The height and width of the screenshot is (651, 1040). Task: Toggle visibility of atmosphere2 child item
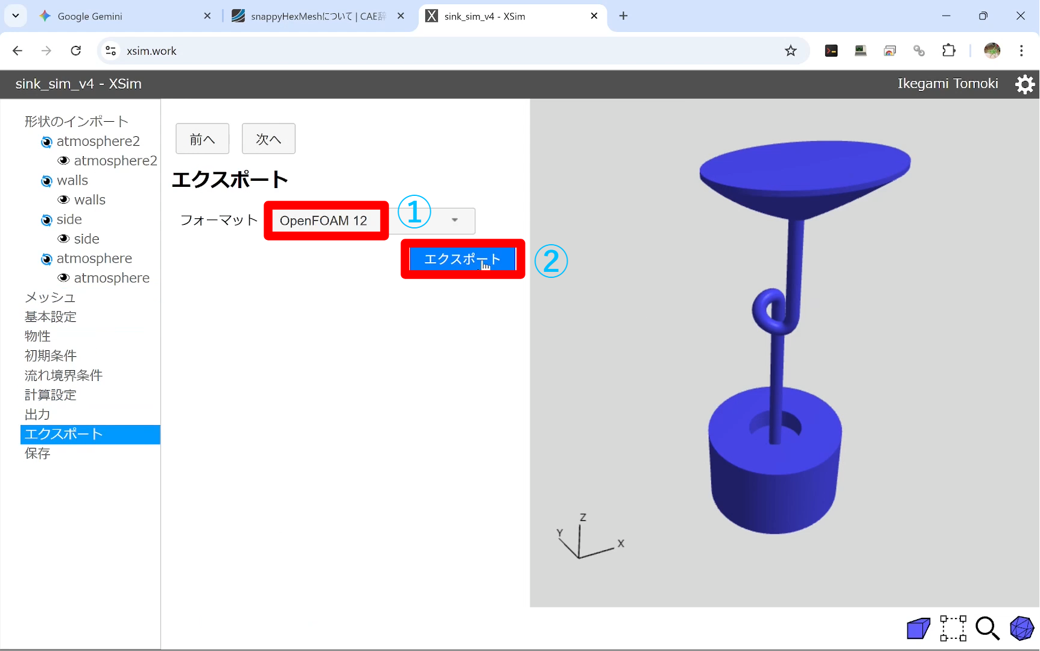click(63, 161)
